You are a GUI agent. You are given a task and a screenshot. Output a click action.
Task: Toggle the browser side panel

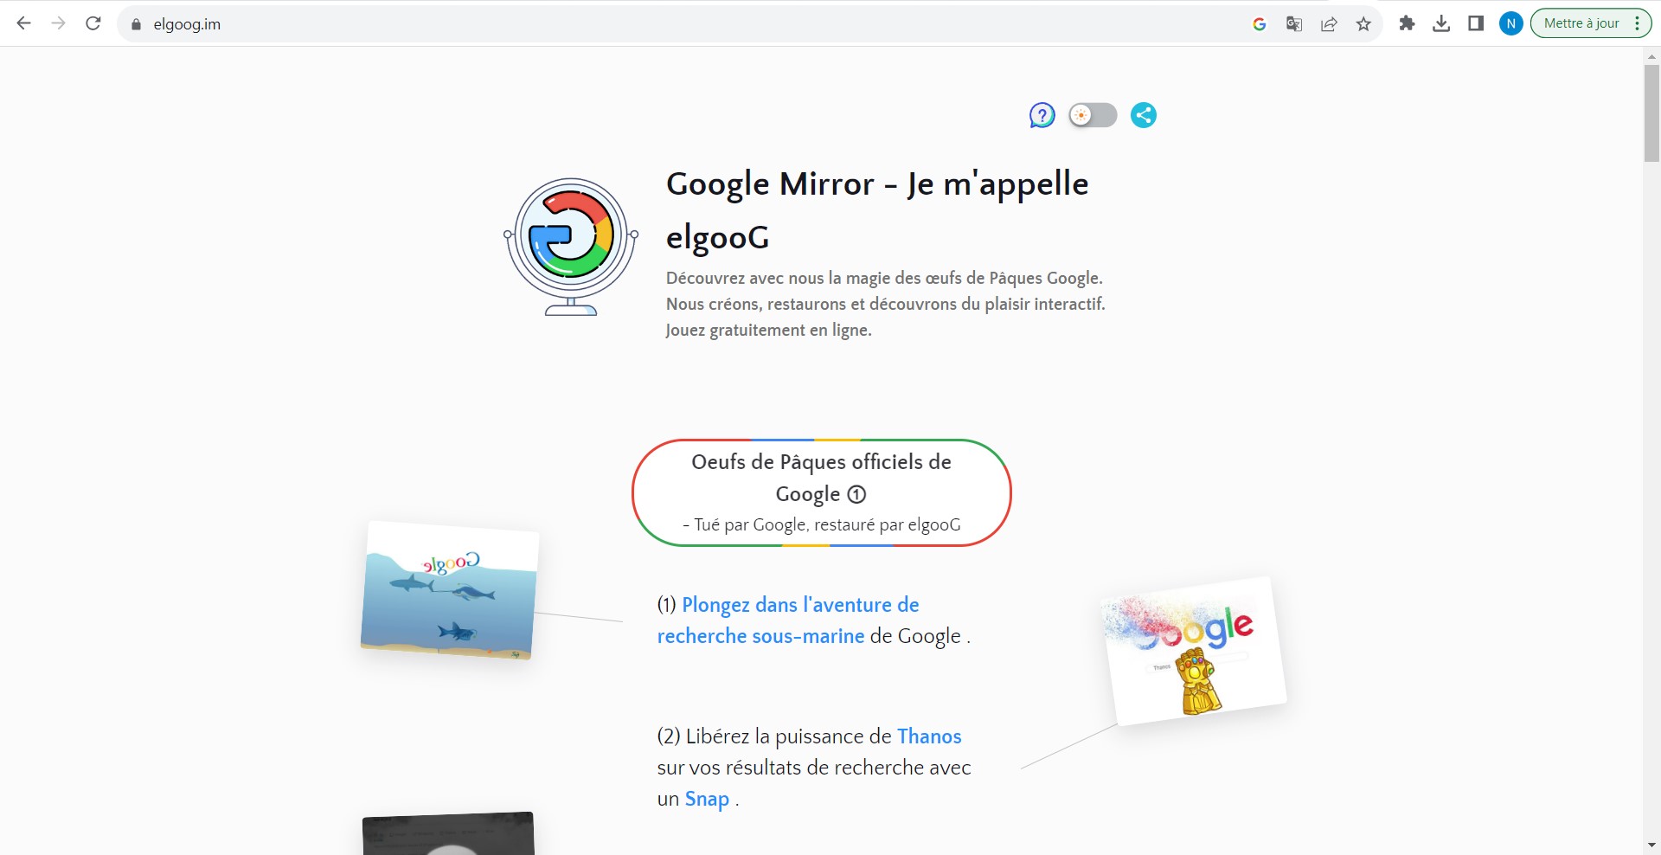click(1476, 23)
